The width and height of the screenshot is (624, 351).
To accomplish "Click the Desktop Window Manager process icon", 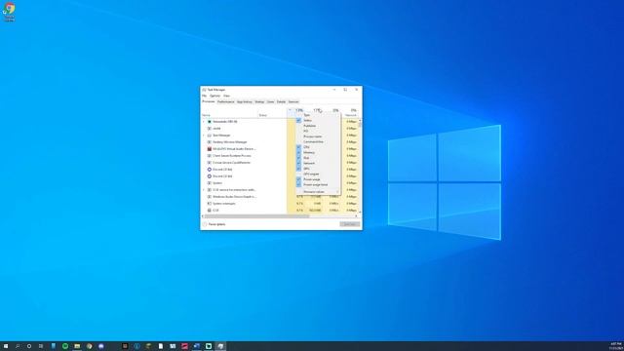I will (210, 142).
